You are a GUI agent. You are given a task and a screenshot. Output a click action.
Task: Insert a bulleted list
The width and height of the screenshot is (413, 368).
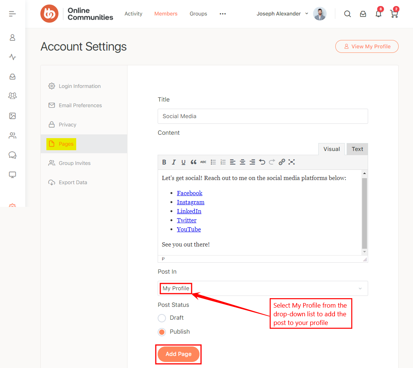(213, 162)
